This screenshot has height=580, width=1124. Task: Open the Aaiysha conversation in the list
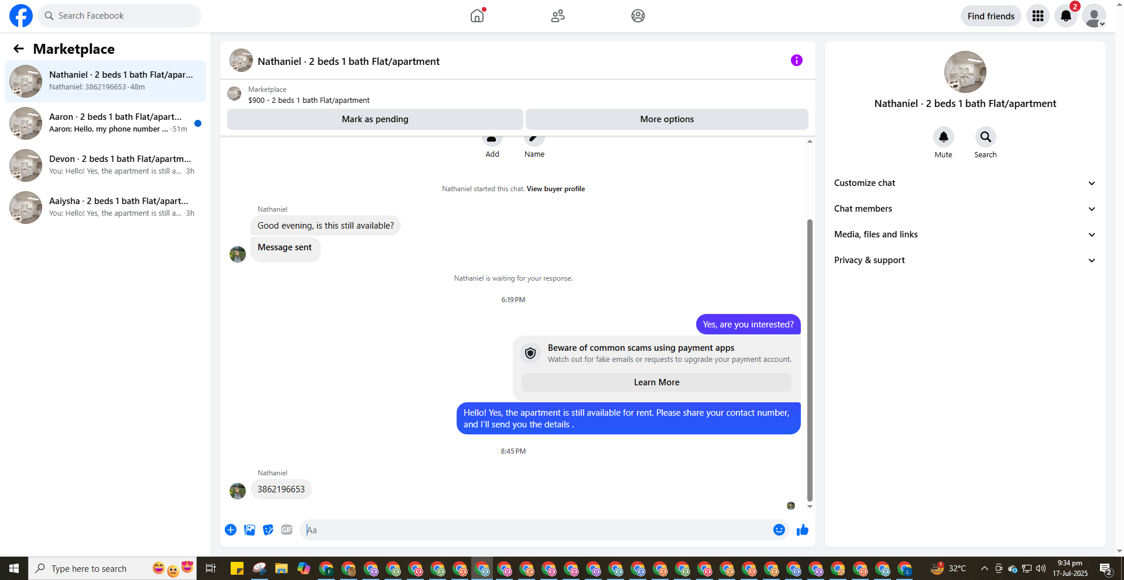(105, 208)
